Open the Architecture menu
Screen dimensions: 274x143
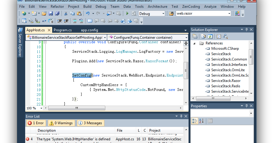(x=157, y=7)
